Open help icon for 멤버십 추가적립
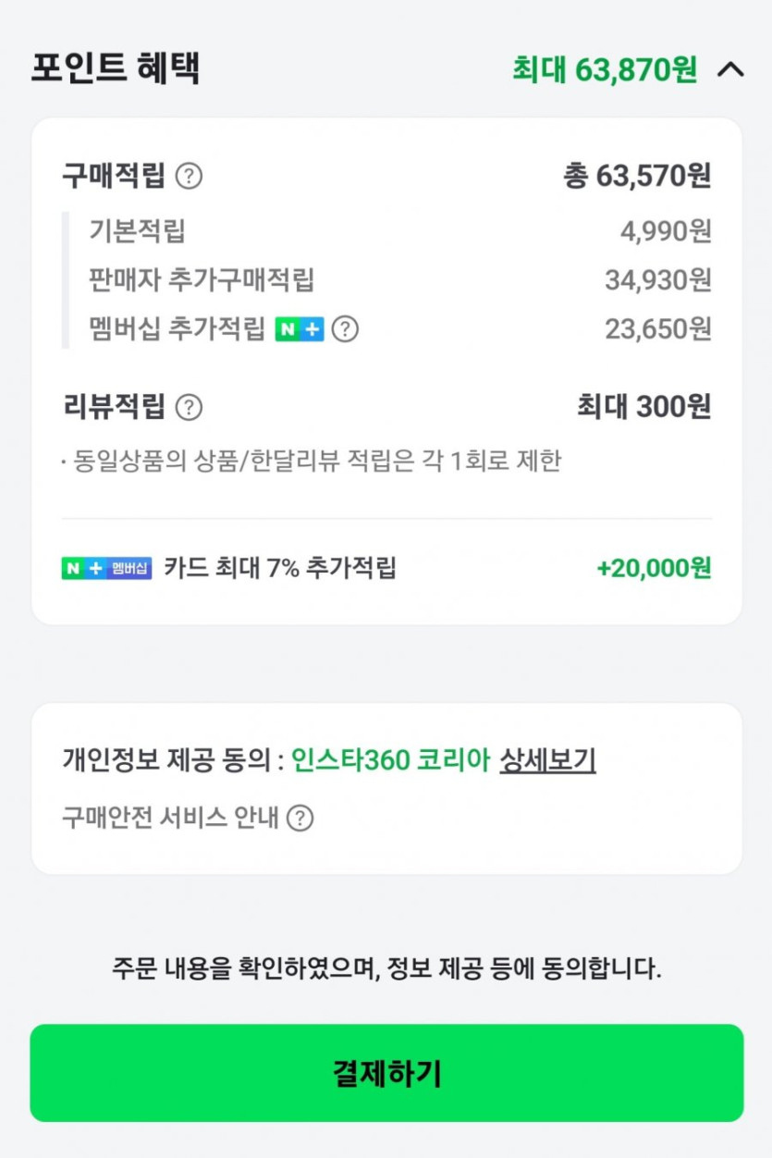Image resolution: width=772 pixels, height=1158 pixels. [x=345, y=328]
